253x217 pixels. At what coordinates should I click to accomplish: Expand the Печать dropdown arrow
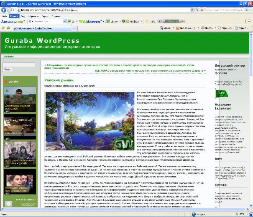(215, 28)
